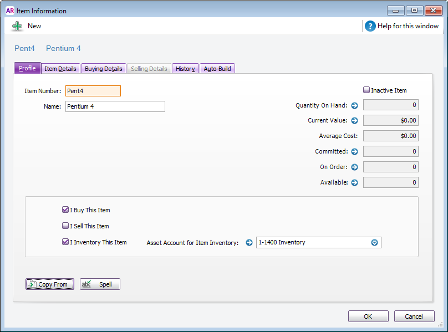Viewport: 448px width, 332px height.
Task: Click the Asset Account search arrow icon
Action: [x=249, y=242]
